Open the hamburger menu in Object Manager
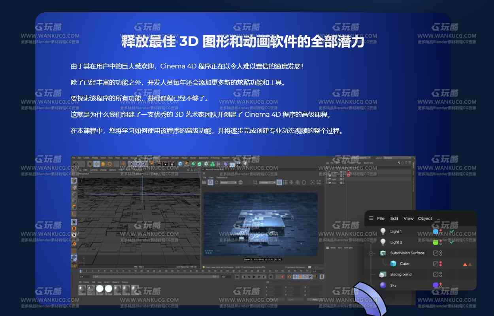 click(371, 218)
